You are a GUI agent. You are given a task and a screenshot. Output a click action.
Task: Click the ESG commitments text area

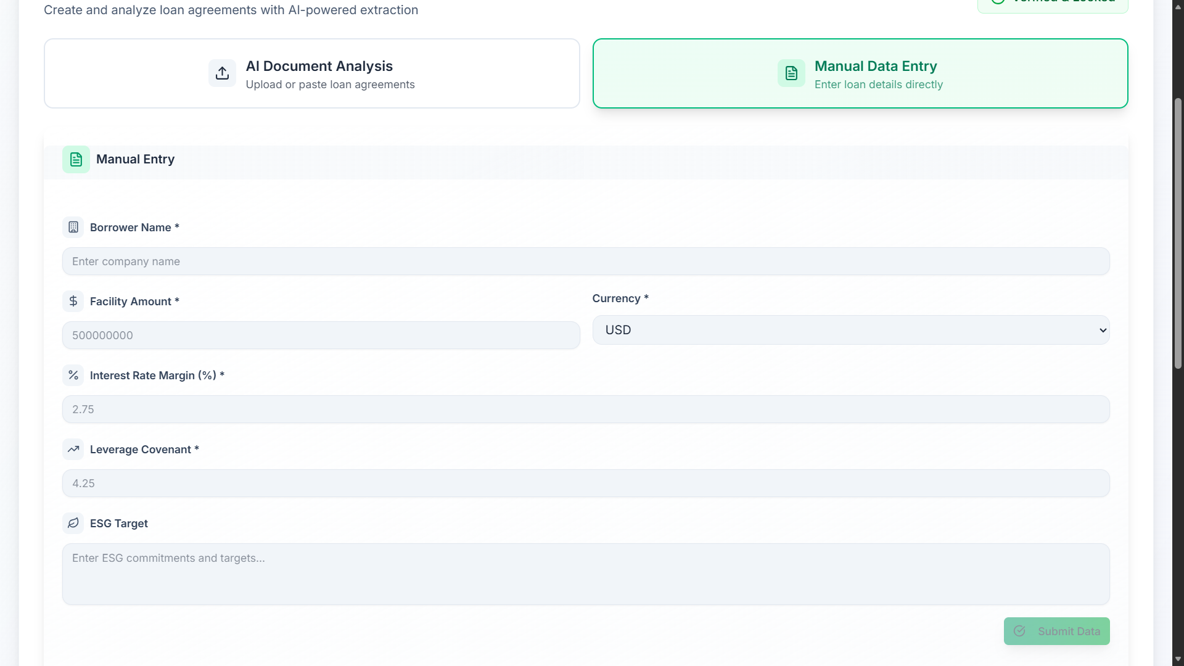click(586, 574)
